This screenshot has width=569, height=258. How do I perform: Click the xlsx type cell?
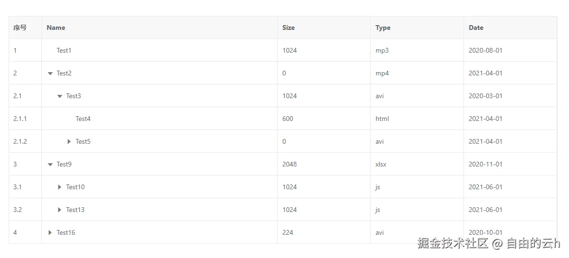point(381,164)
